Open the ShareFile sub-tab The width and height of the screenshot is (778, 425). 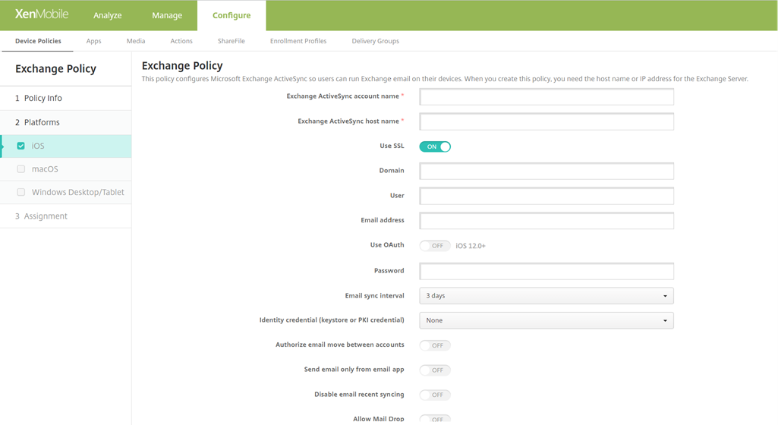click(x=232, y=41)
